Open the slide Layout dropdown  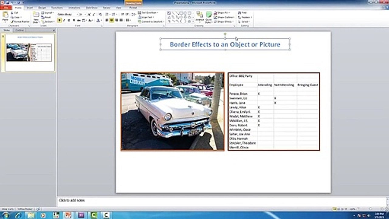(47, 13)
